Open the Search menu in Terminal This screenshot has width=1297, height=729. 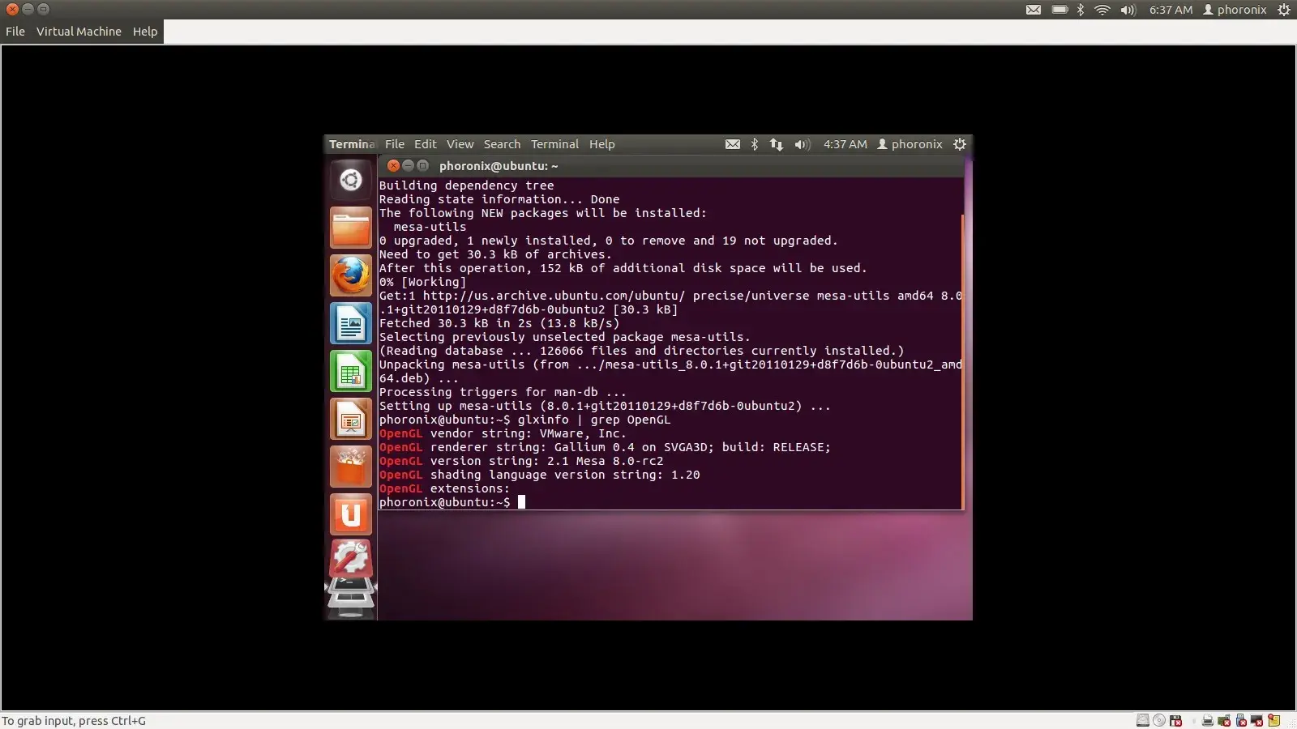pyautogui.click(x=502, y=144)
